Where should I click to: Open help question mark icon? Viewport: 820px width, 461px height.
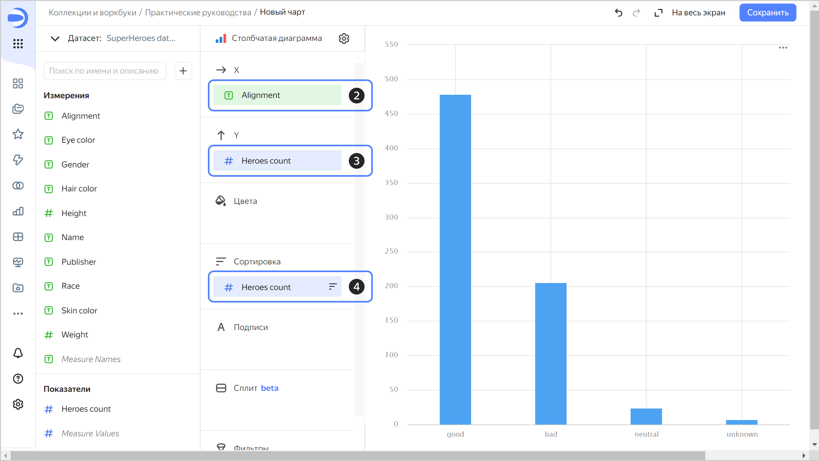[18, 379]
